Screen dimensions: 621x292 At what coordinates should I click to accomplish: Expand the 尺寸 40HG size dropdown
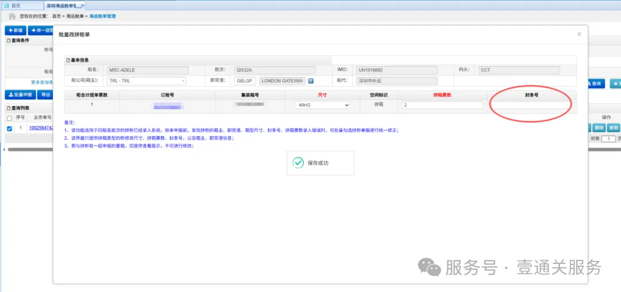click(x=322, y=105)
